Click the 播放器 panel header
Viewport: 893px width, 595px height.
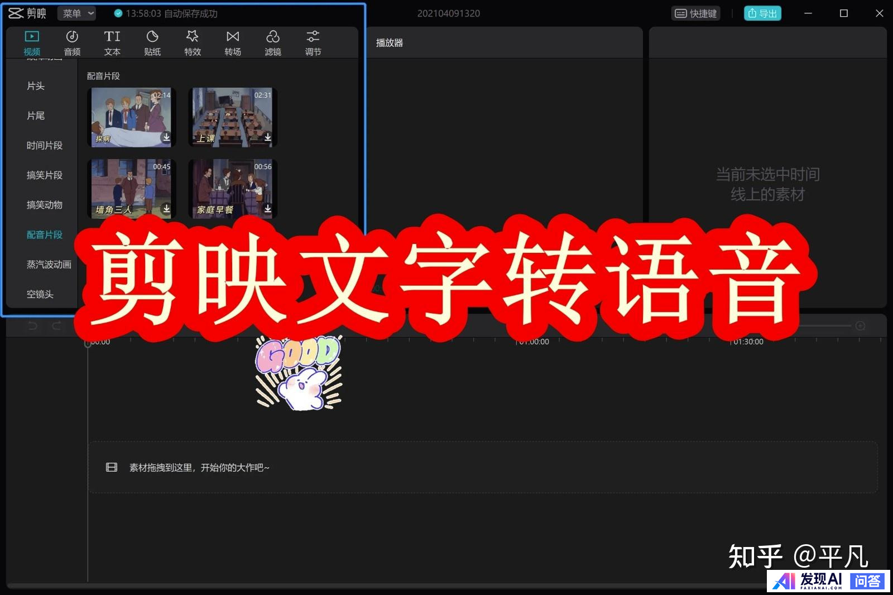click(390, 43)
